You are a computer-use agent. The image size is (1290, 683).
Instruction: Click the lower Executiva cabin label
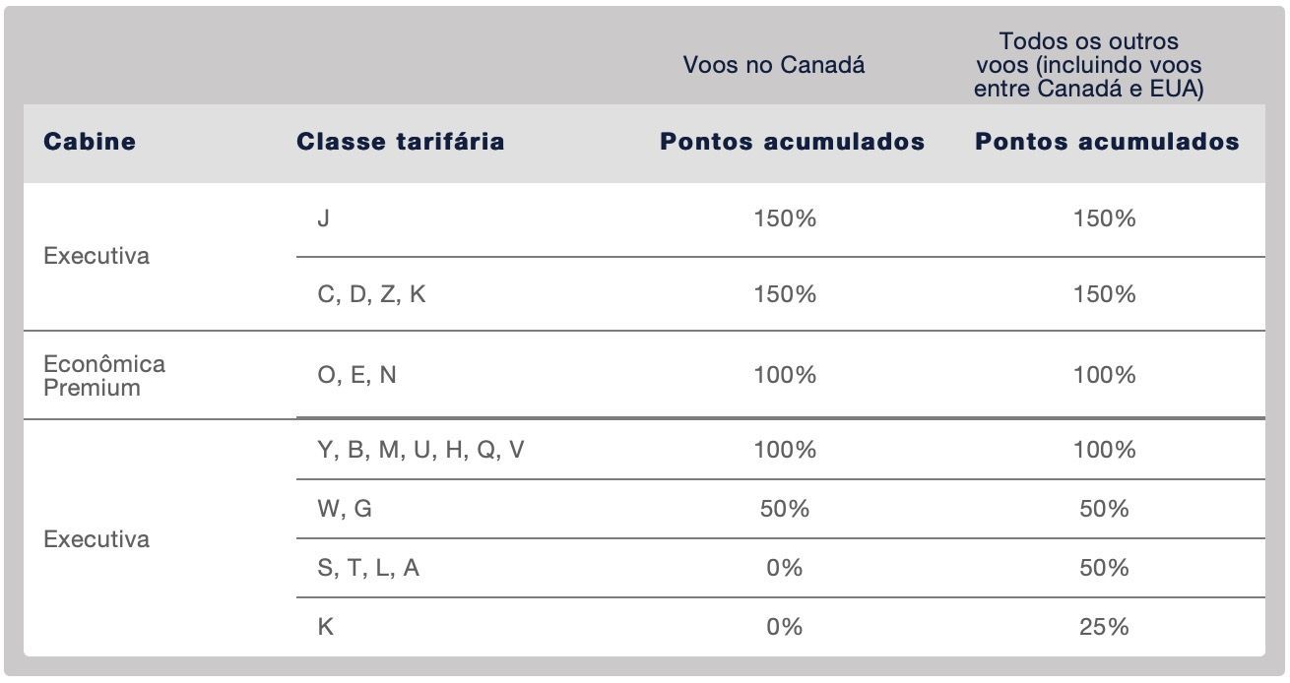coord(97,539)
